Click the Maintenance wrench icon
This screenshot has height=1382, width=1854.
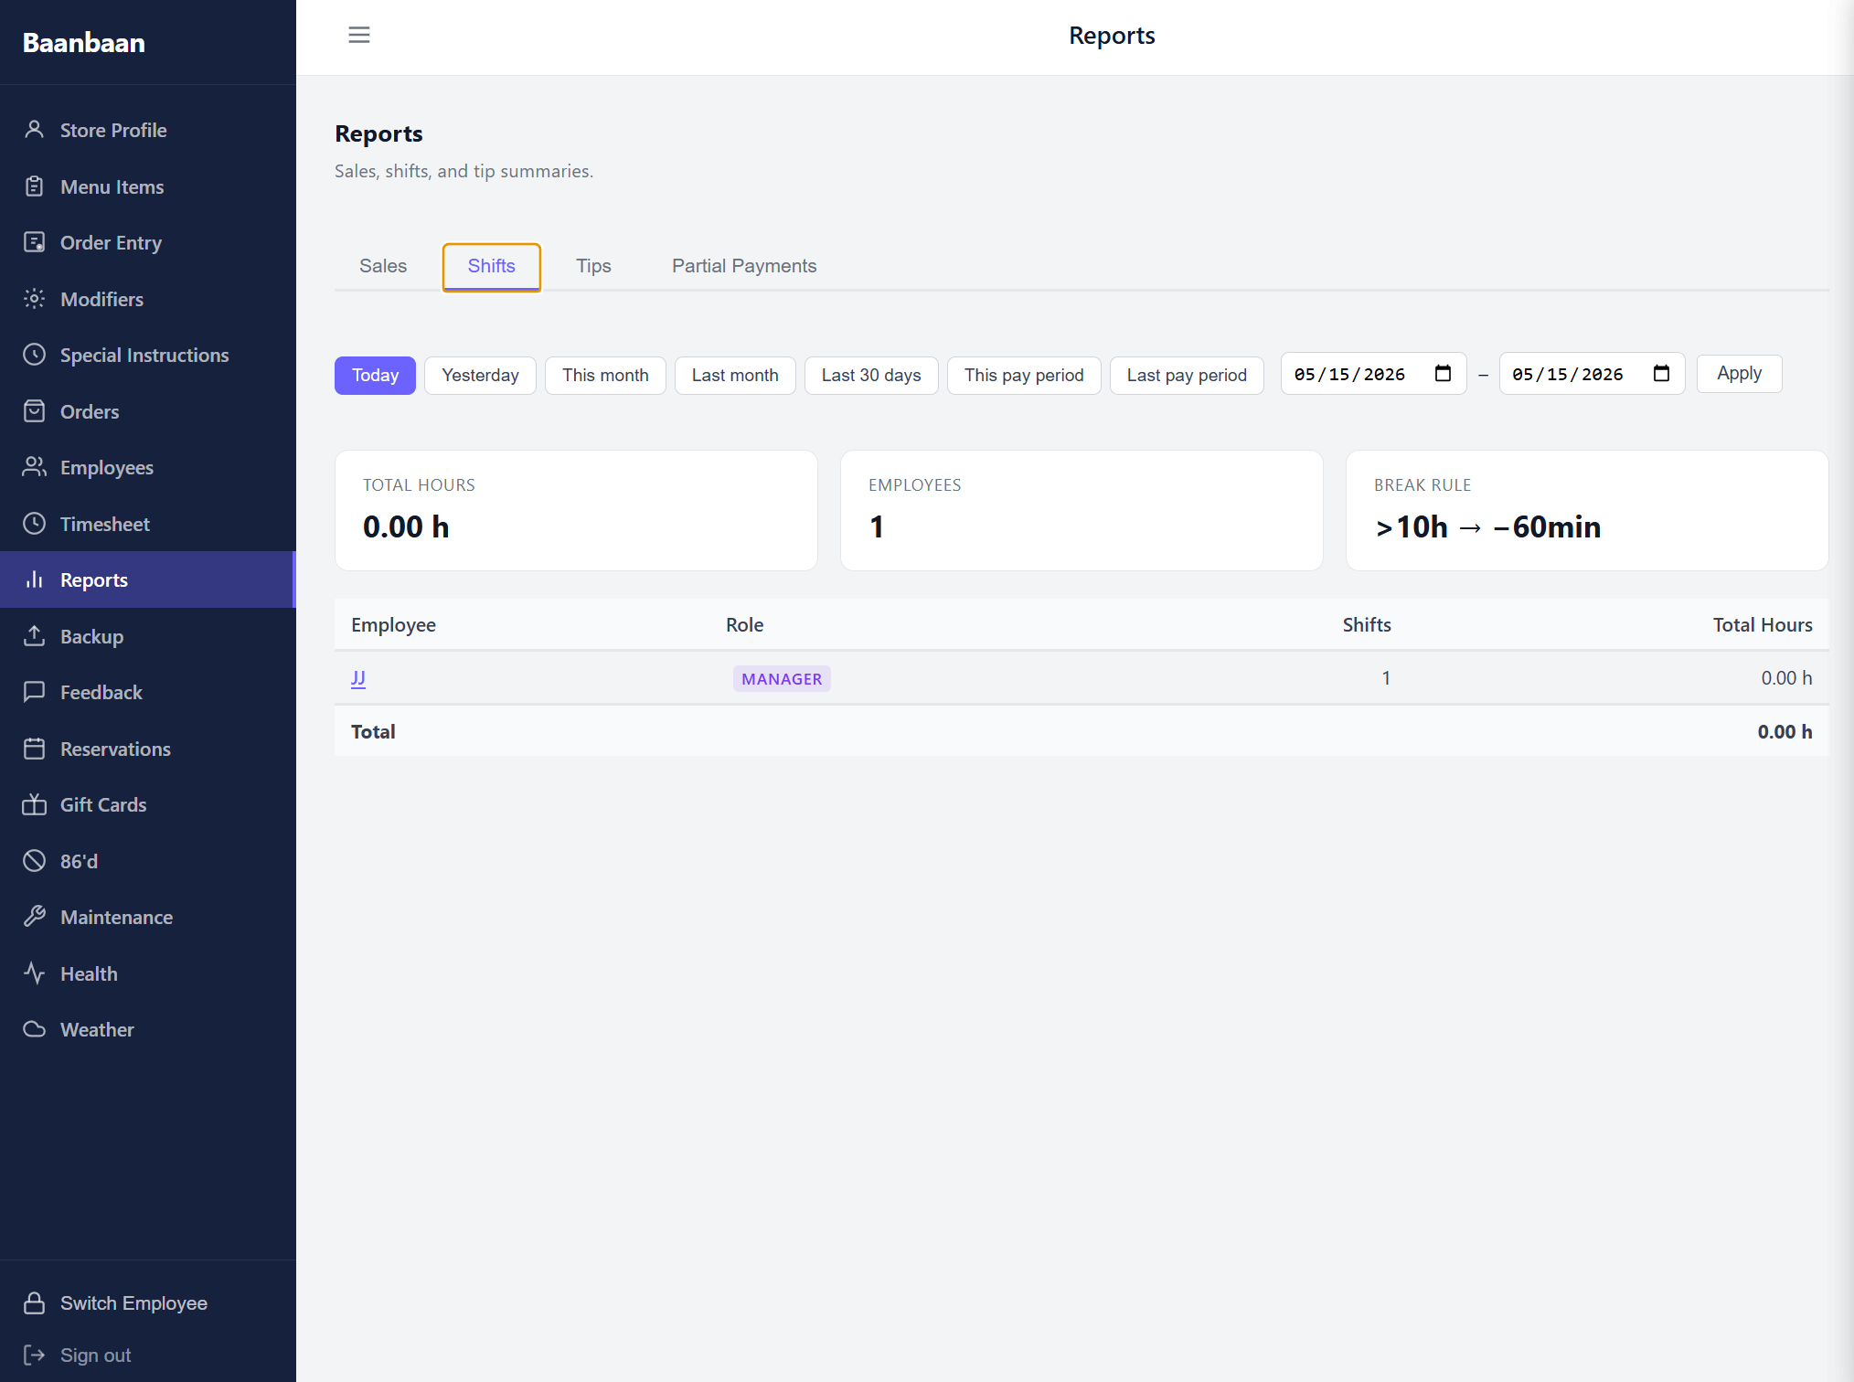pyautogui.click(x=34, y=917)
